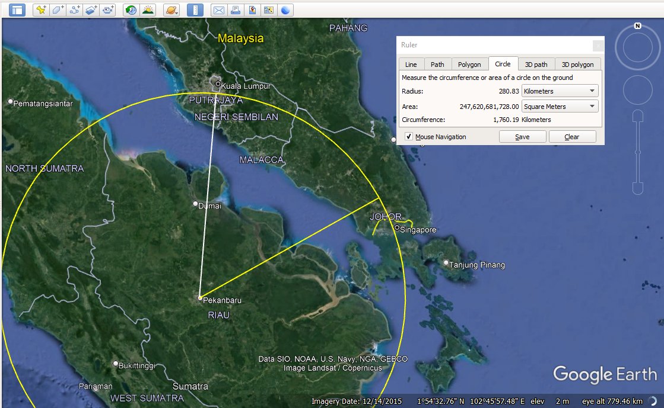The image size is (664, 408).
Task: Click the Save button in Ruler
Action: 522,137
